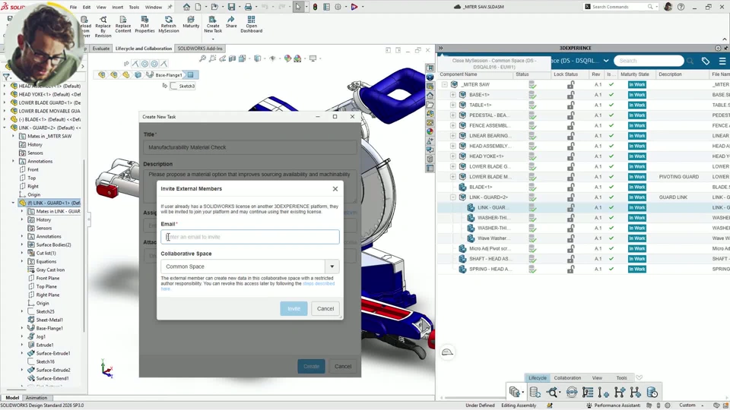Click the filter funnel icon in feature tree
The height and width of the screenshot is (410, 730).
(x=6, y=77)
